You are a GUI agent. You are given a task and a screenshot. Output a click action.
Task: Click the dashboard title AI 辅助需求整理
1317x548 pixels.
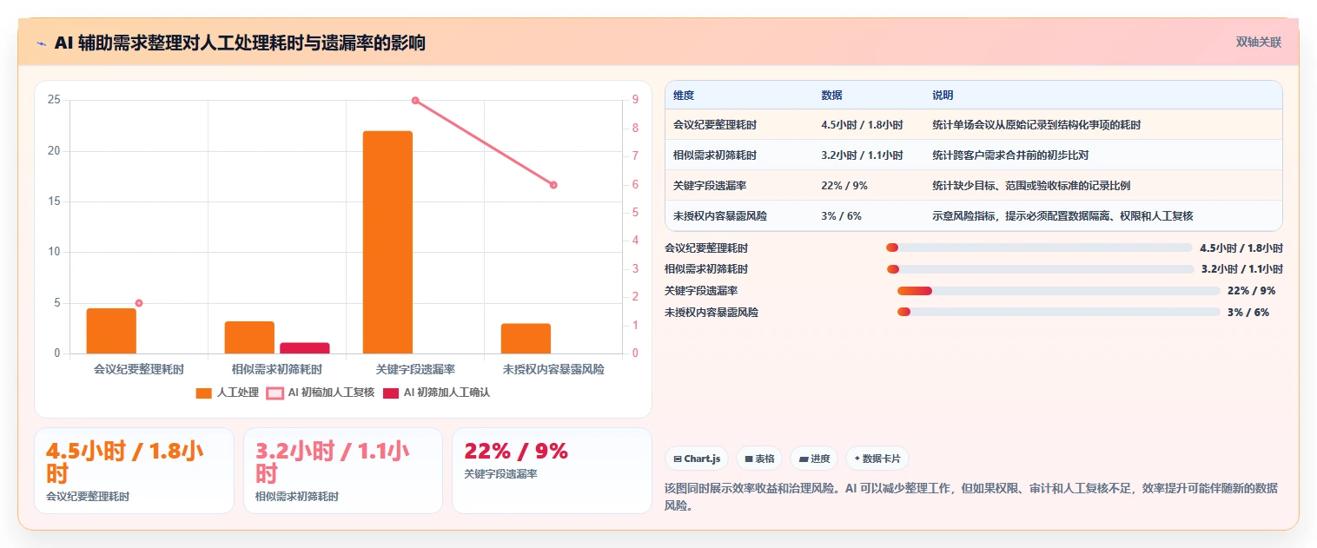pos(240,43)
